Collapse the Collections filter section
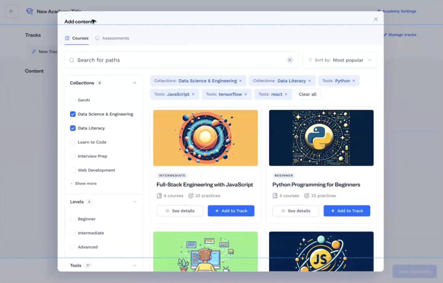 pyautogui.click(x=135, y=83)
